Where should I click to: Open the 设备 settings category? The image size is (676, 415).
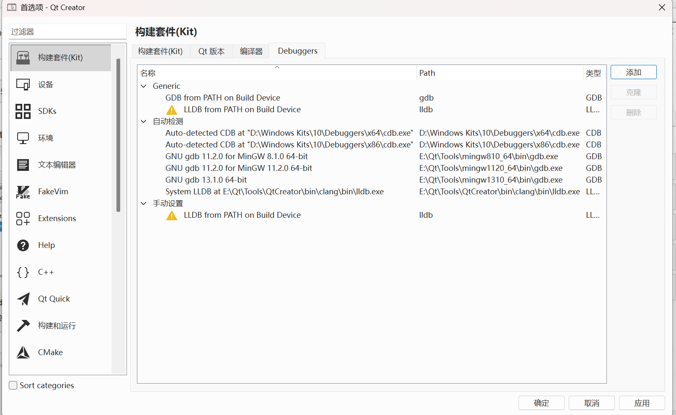point(61,85)
